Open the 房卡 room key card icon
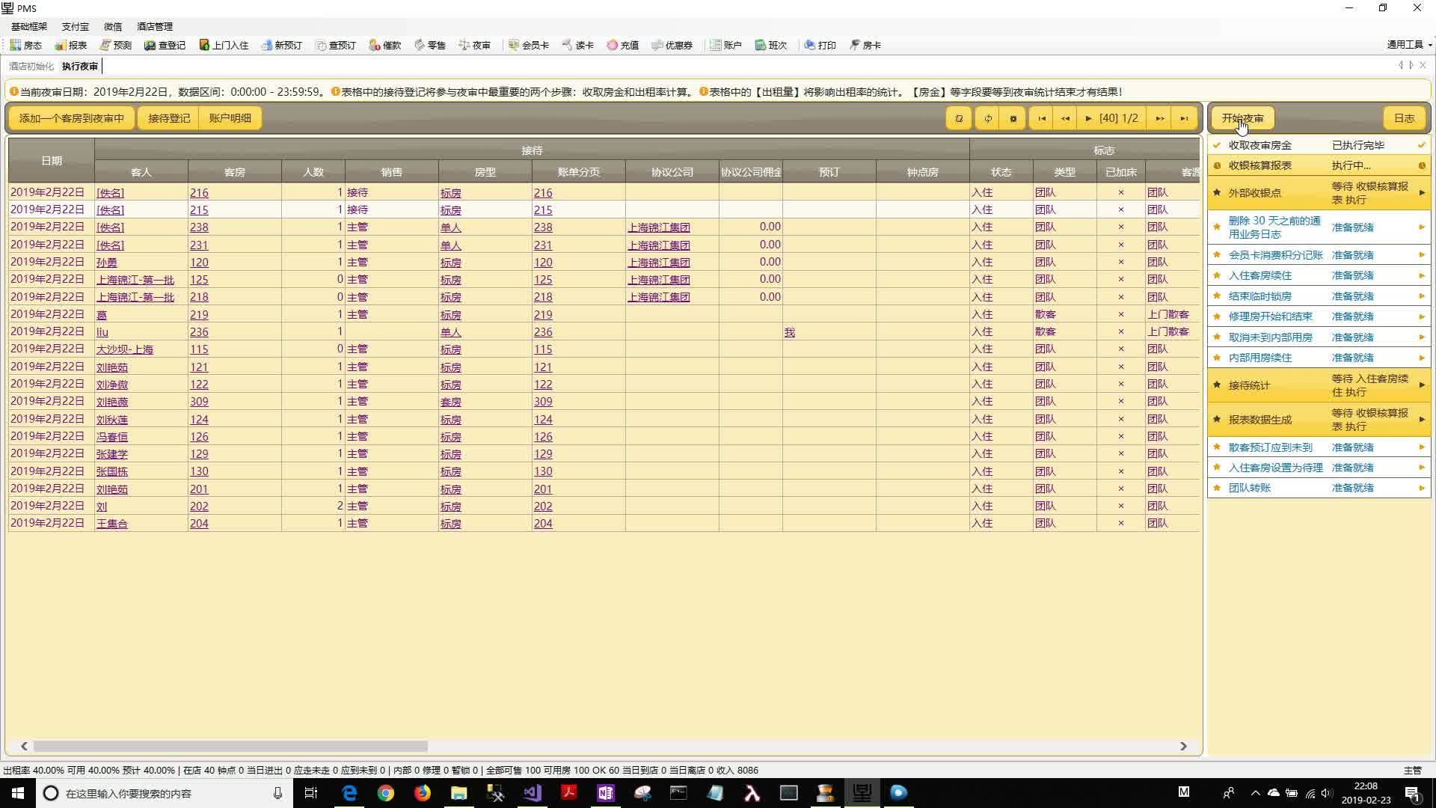This screenshot has height=808, width=1436. point(865,45)
